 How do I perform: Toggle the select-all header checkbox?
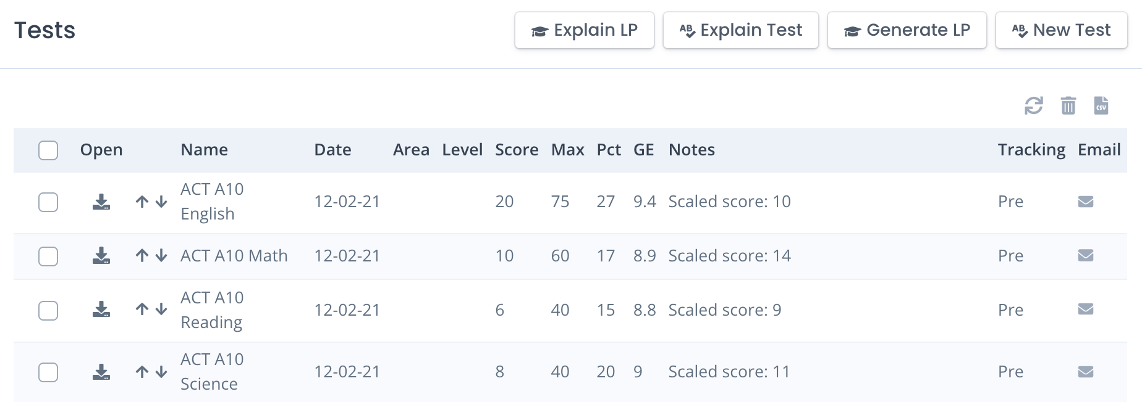[48, 150]
